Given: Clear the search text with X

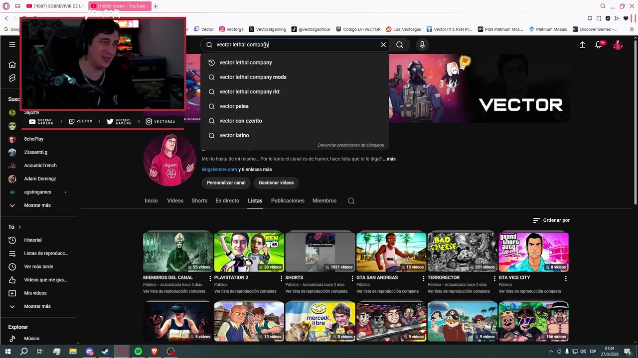Looking at the screenshot, I should (383, 45).
